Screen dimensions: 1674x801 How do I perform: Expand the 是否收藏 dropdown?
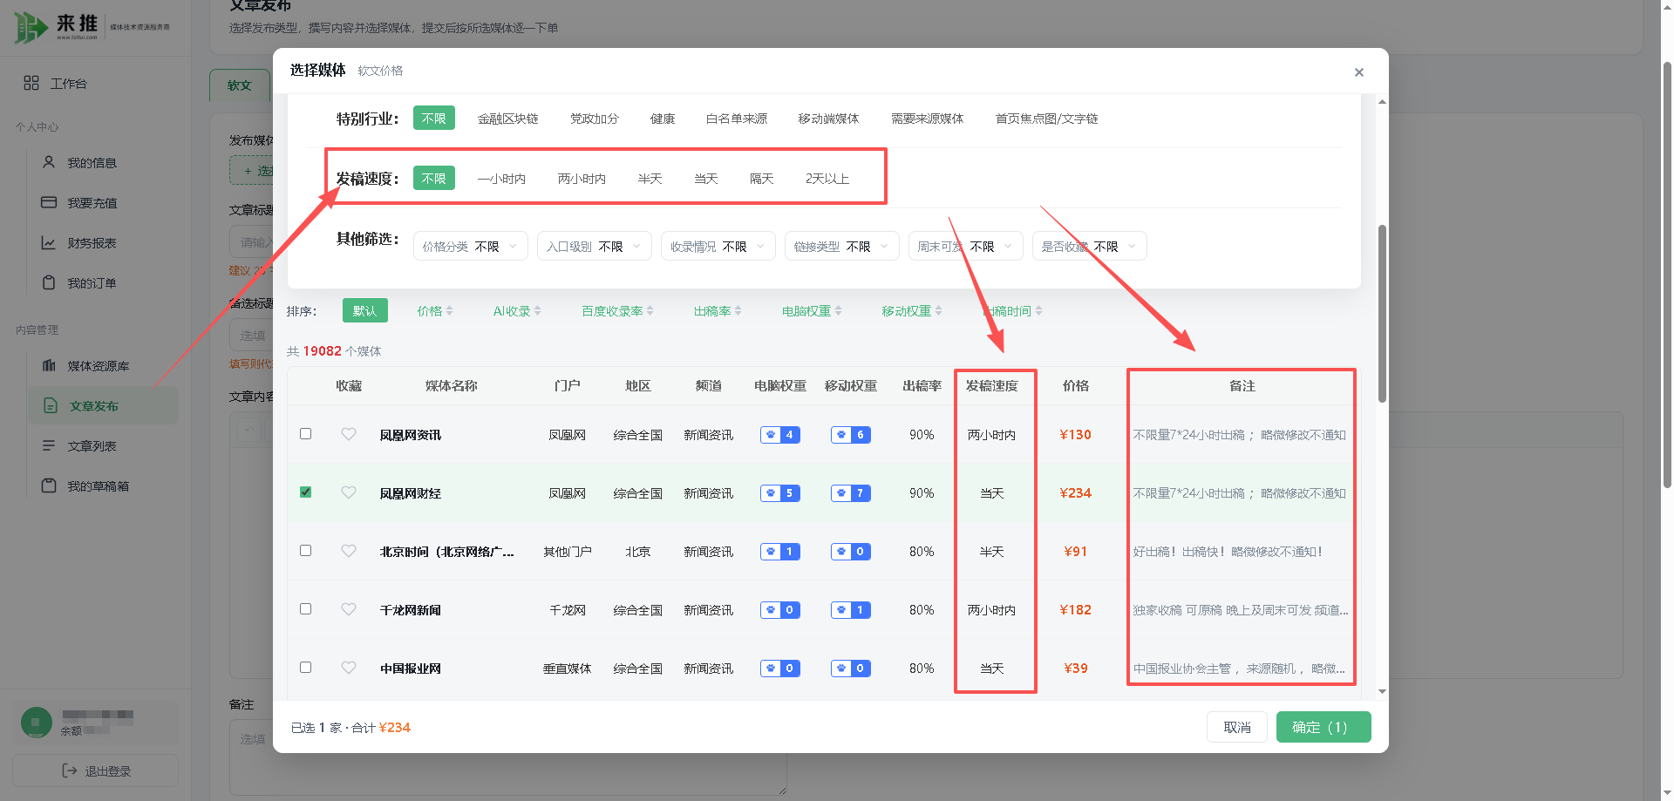1089,247
